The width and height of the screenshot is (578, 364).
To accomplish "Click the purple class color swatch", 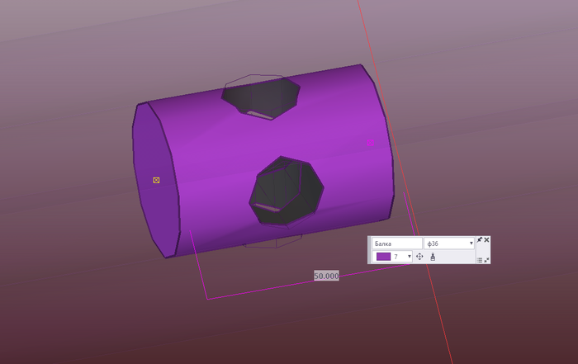I will [383, 257].
